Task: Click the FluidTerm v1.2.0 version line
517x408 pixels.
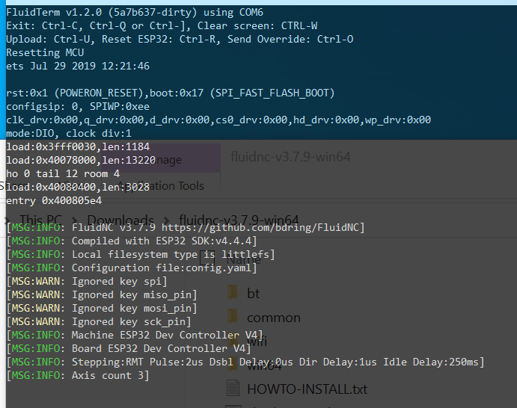Action: pos(135,13)
